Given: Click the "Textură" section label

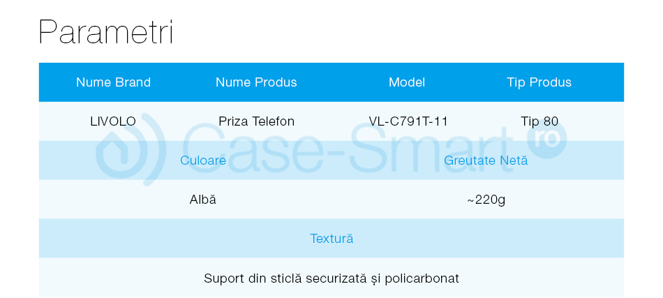Looking at the screenshot, I should pyautogui.click(x=331, y=239).
